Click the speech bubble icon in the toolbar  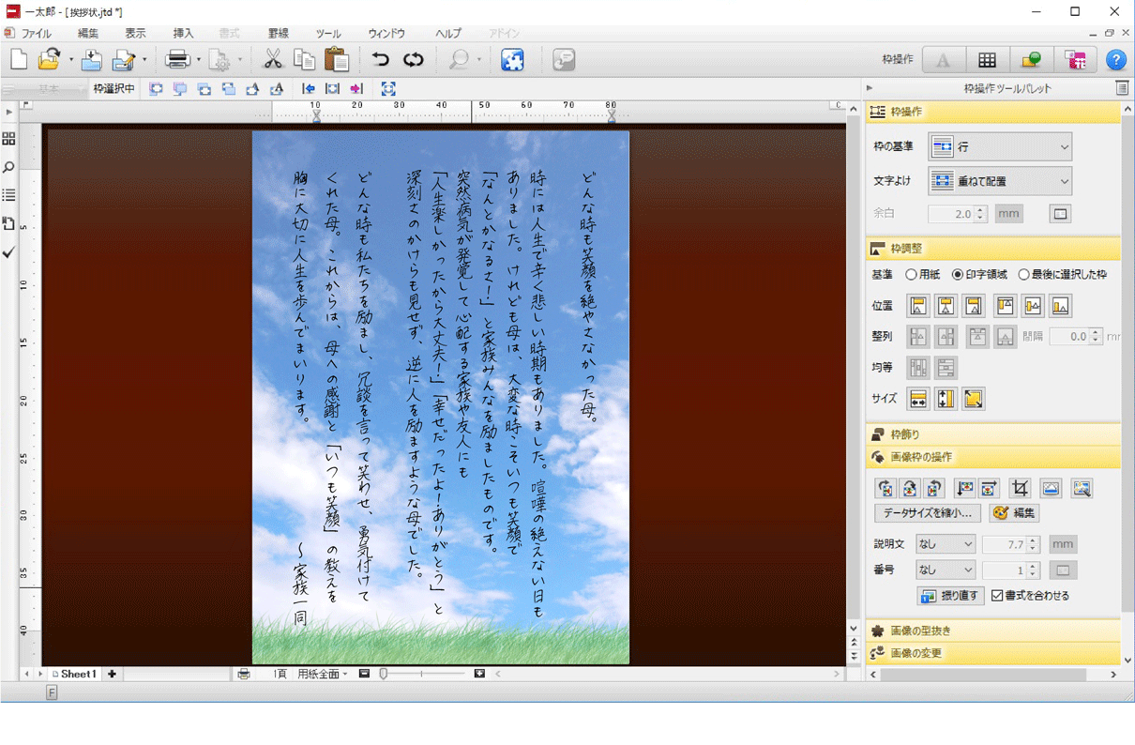tap(564, 60)
